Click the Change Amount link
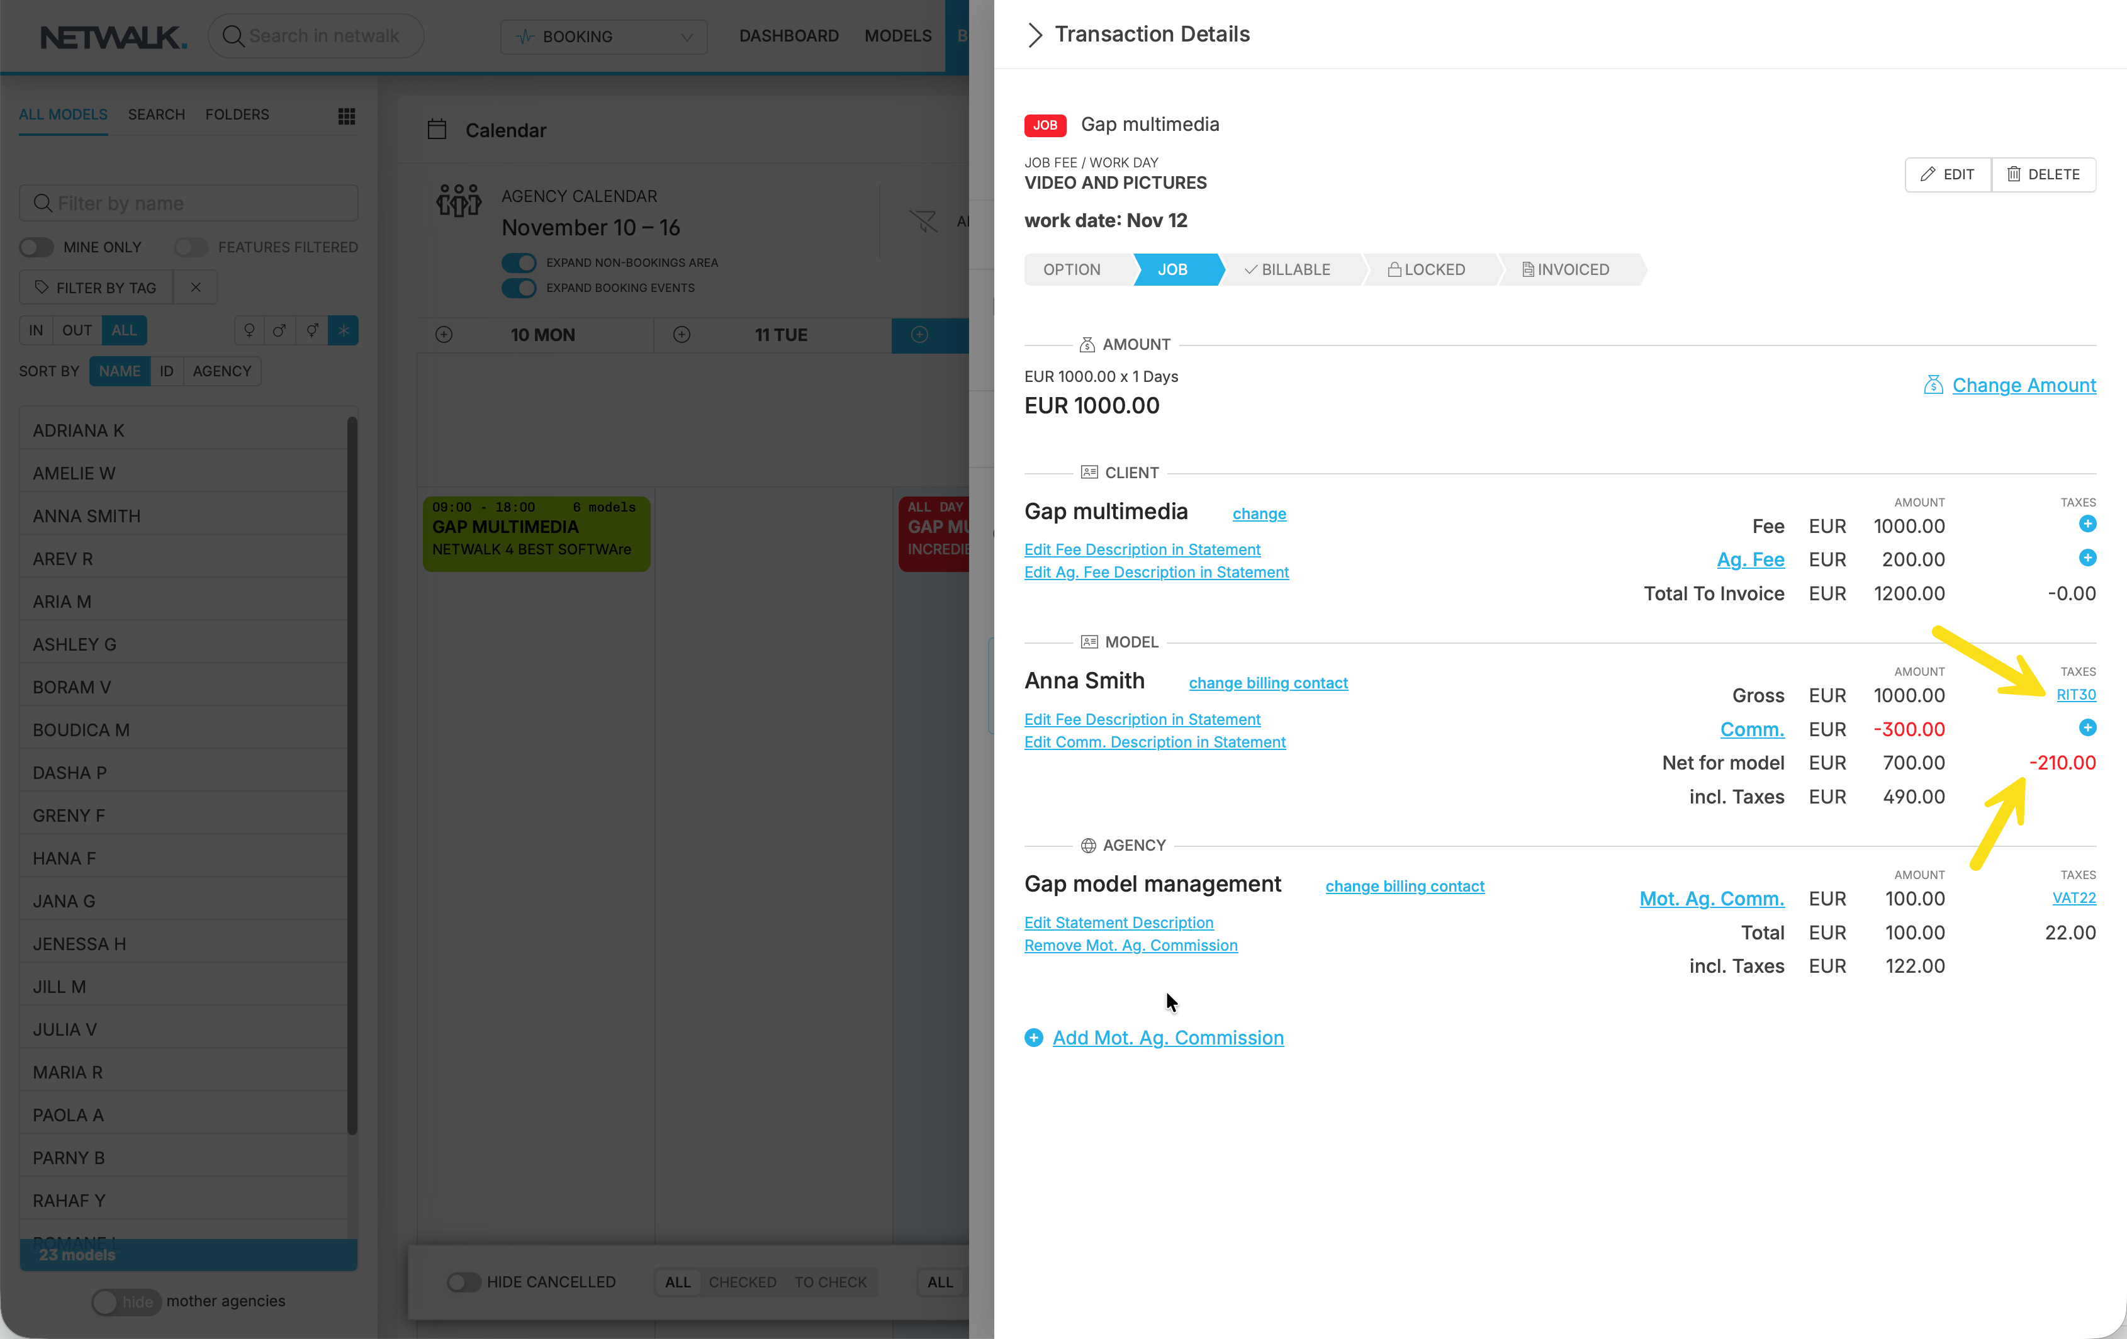The height and width of the screenshot is (1339, 2127). pyautogui.click(x=2023, y=385)
